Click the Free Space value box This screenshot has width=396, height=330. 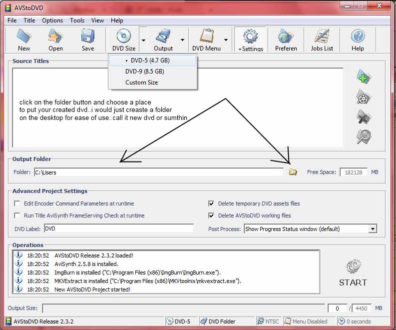click(x=354, y=172)
